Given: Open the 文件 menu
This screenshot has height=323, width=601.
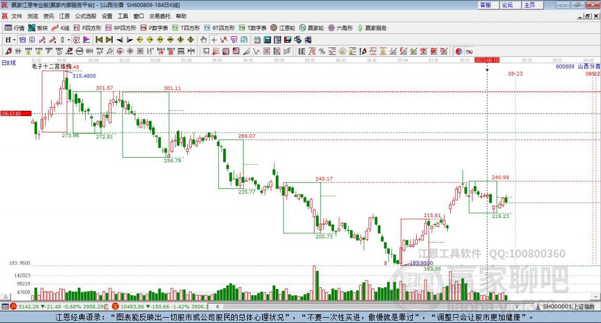Looking at the screenshot, I should click(x=16, y=16).
